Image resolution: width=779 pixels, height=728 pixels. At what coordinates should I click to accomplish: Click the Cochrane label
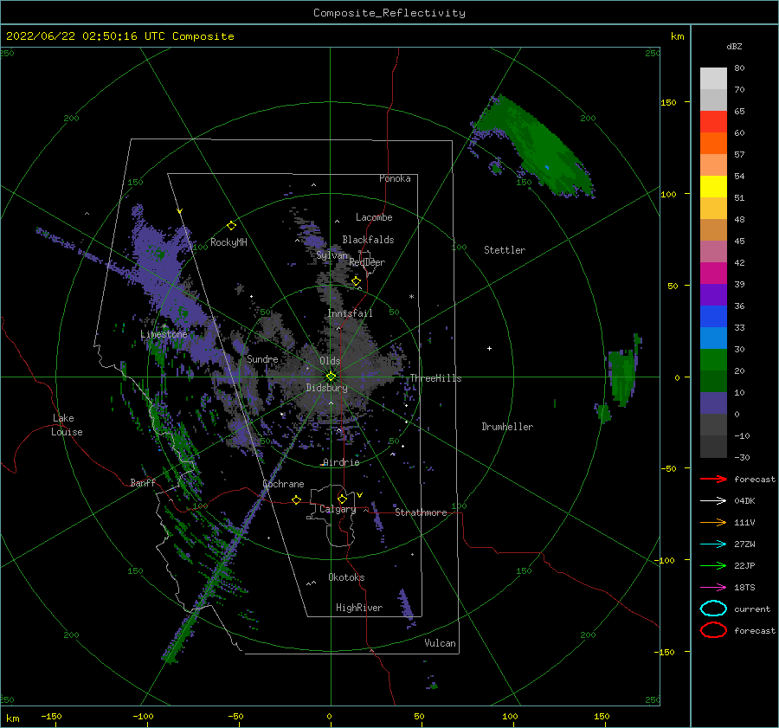click(283, 484)
